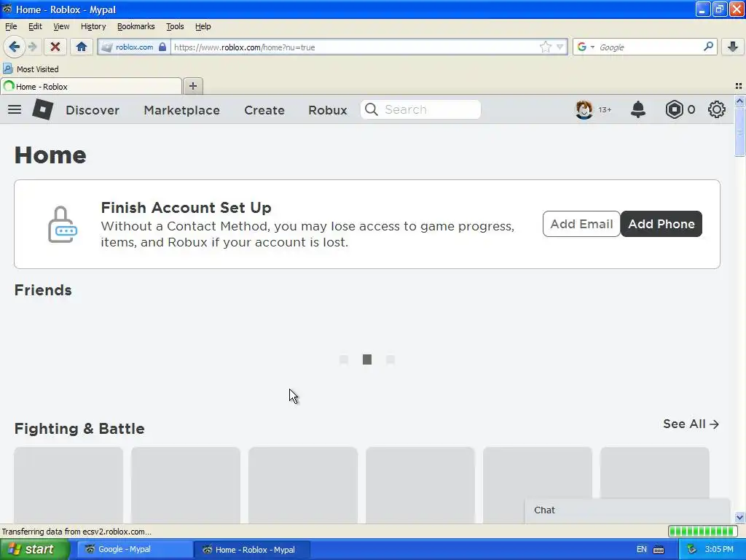Open the Bookmarks menu
Screen dimensions: 746x560
[136, 26]
